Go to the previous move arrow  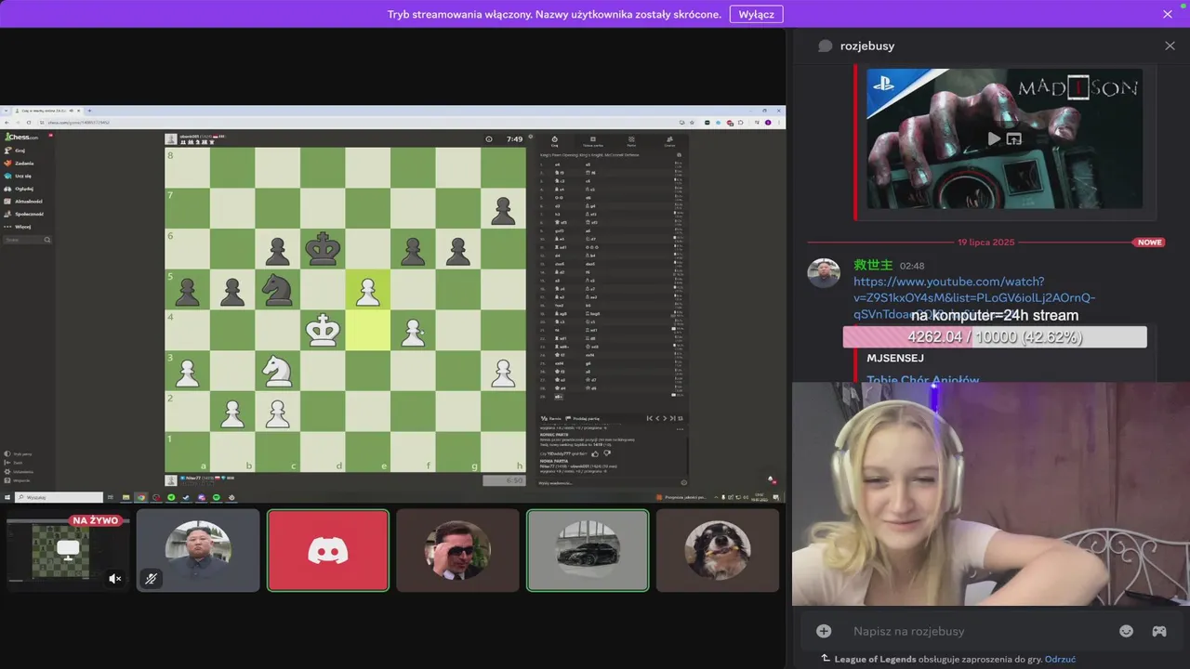[x=657, y=418]
